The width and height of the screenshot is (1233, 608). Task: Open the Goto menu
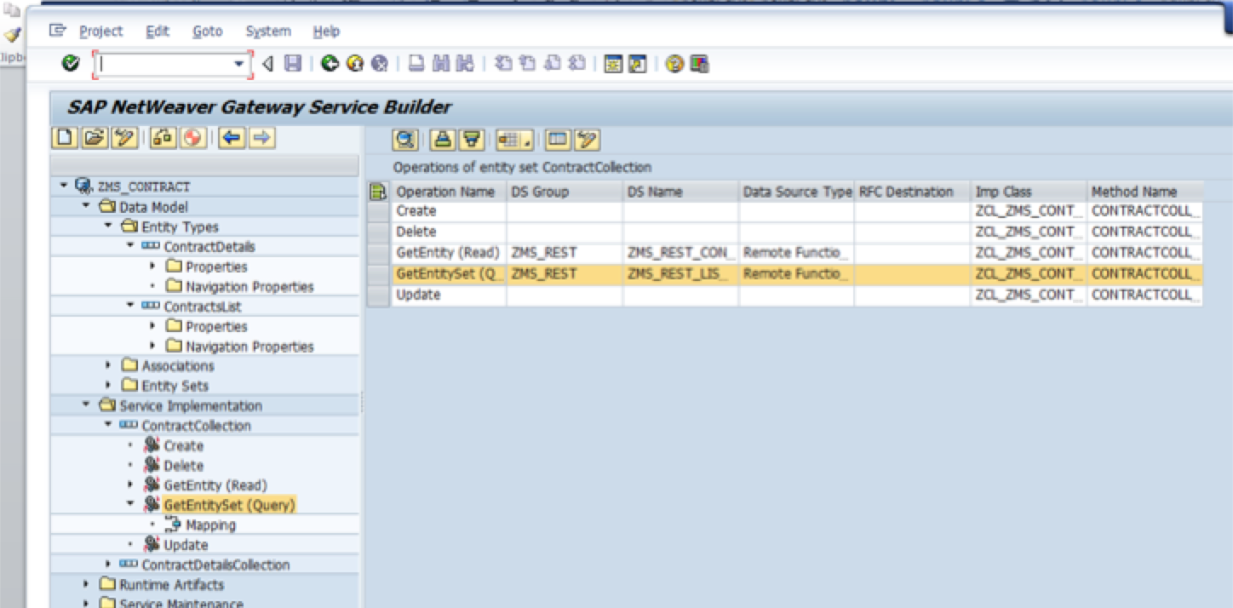207,32
